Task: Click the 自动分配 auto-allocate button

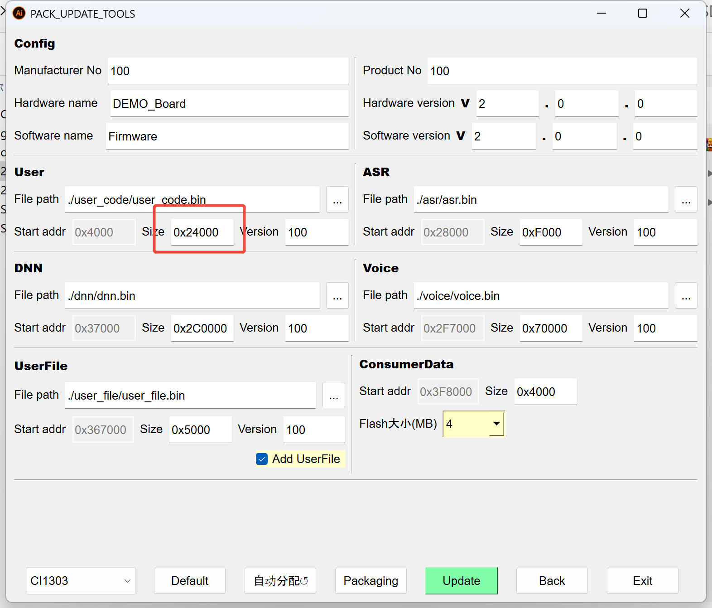Action: click(280, 581)
